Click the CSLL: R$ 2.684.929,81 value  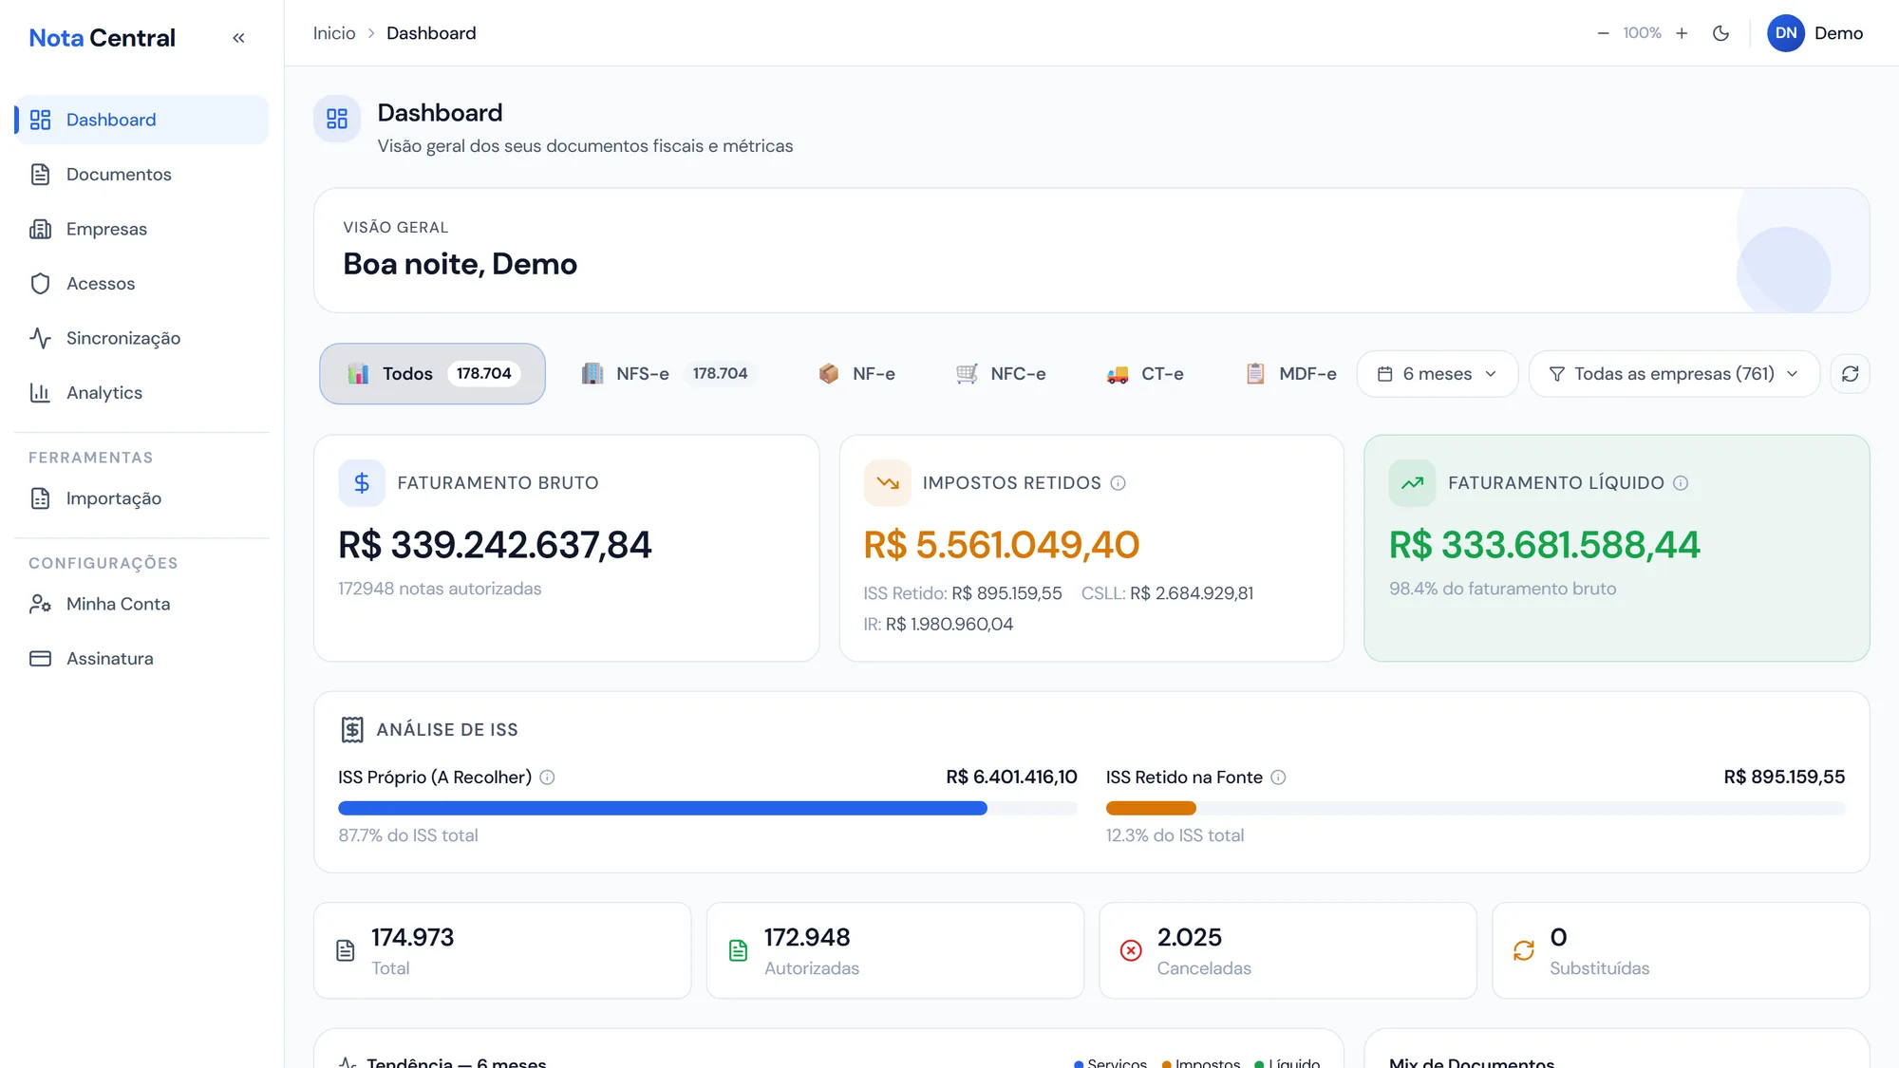pos(1167,593)
